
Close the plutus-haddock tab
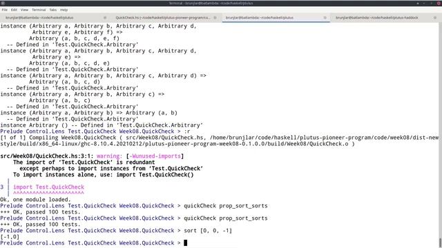tap(435, 18)
